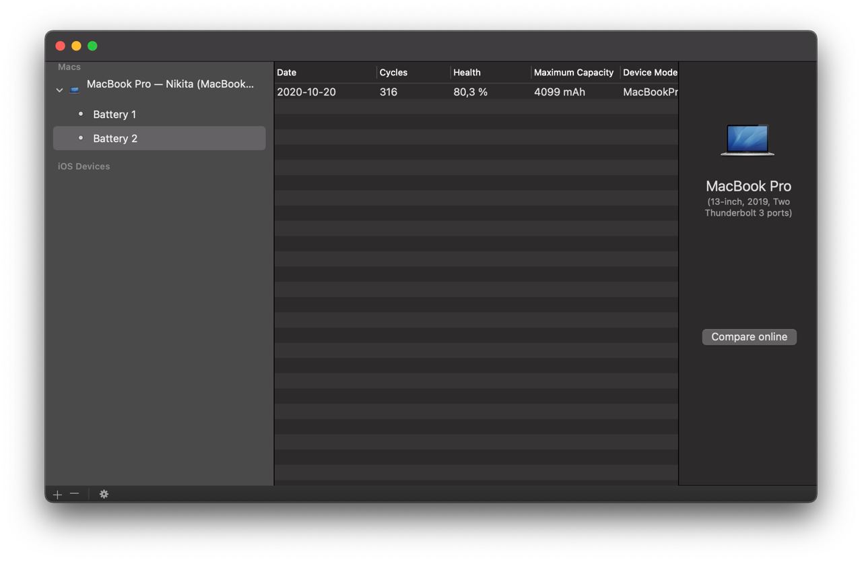Screen dimensions: 862x562
Task: Click the plus add device icon
Action: pyautogui.click(x=57, y=494)
